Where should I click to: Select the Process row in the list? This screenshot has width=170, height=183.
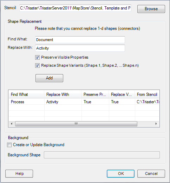click(84, 102)
